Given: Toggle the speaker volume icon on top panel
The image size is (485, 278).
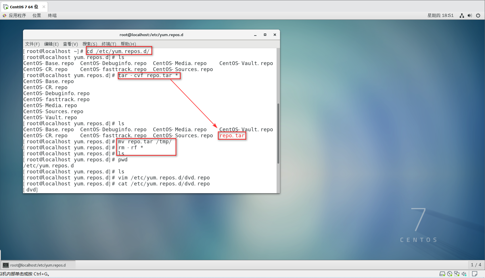Looking at the screenshot, I should 470,15.
